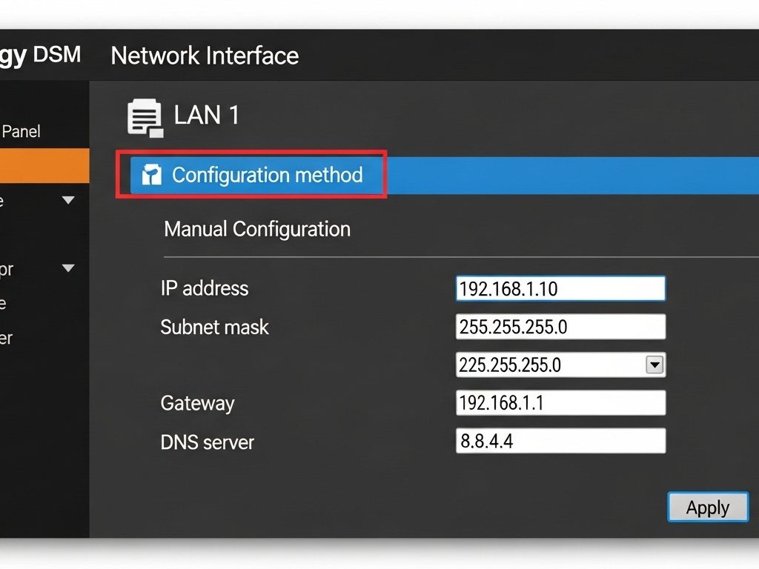Viewport: 759px width, 569px height.
Task: Select the orange highlighted sidebar item
Action: (x=44, y=166)
